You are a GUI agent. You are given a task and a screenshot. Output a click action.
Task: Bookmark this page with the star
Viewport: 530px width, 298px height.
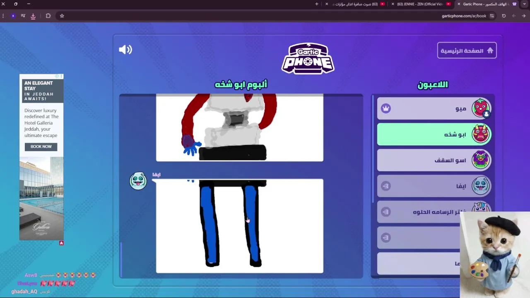(62, 16)
